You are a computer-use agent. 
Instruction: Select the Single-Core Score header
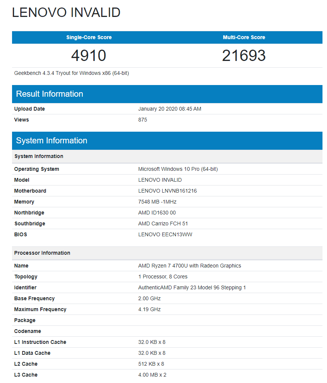(x=89, y=37)
